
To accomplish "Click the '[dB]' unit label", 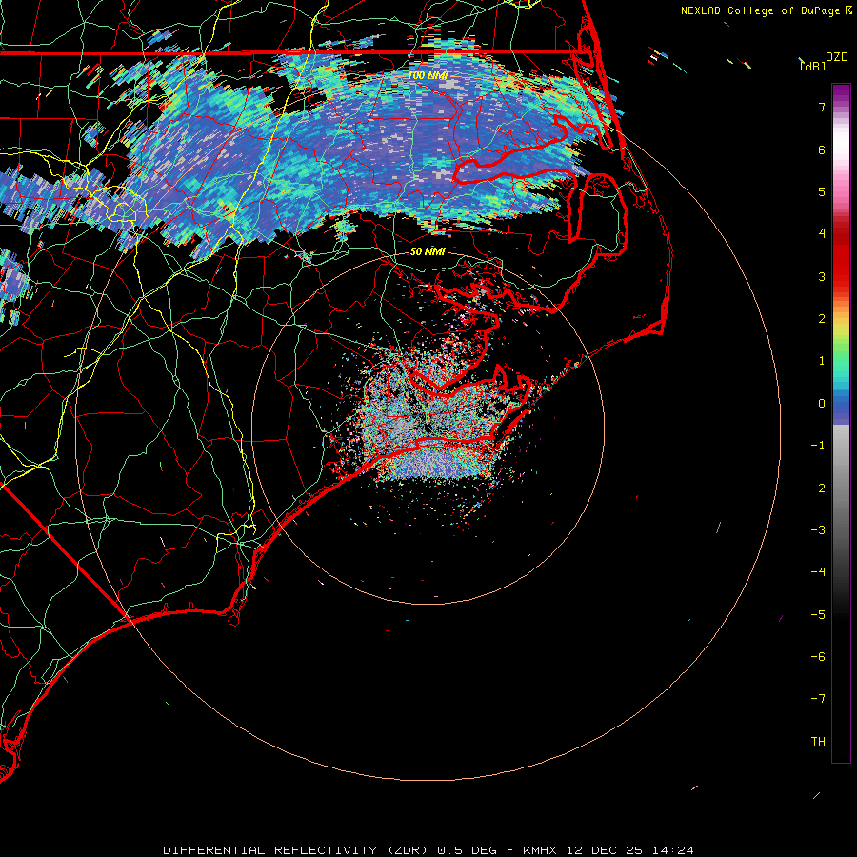I will tap(812, 66).
